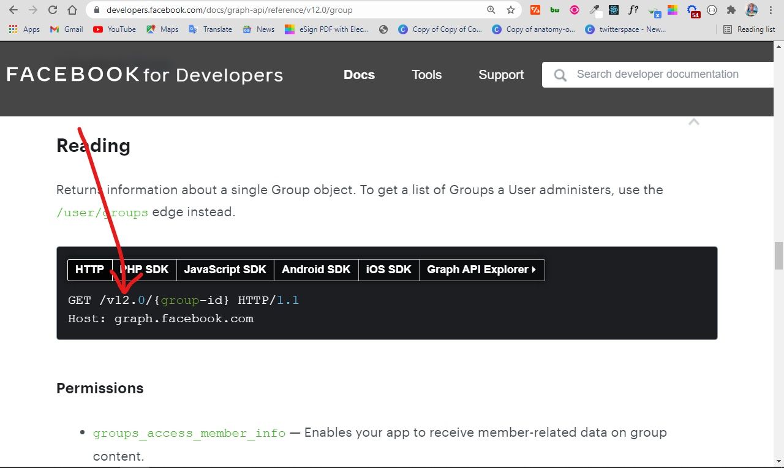The width and height of the screenshot is (784, 468).
Task: Open the React Developer Tools extension
Action: coord(614,10)
